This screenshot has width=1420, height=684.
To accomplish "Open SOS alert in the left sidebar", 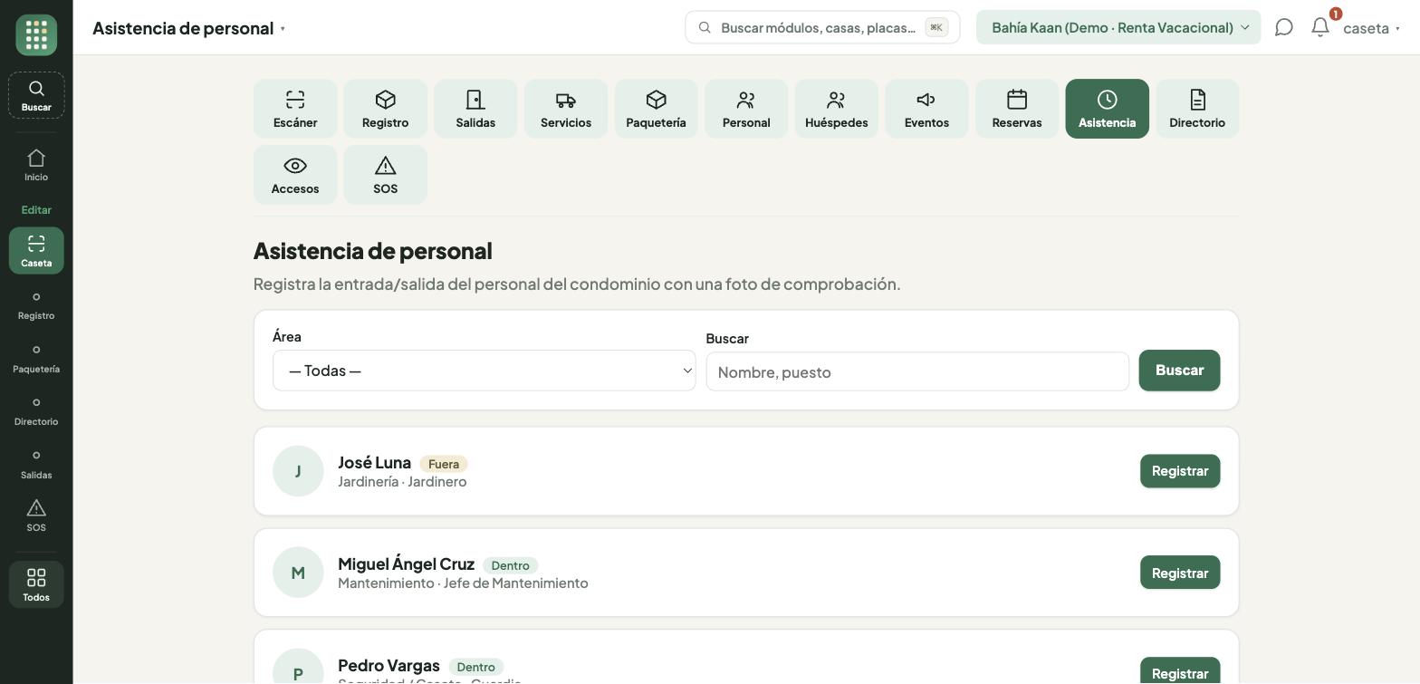I will coord(36,516).
